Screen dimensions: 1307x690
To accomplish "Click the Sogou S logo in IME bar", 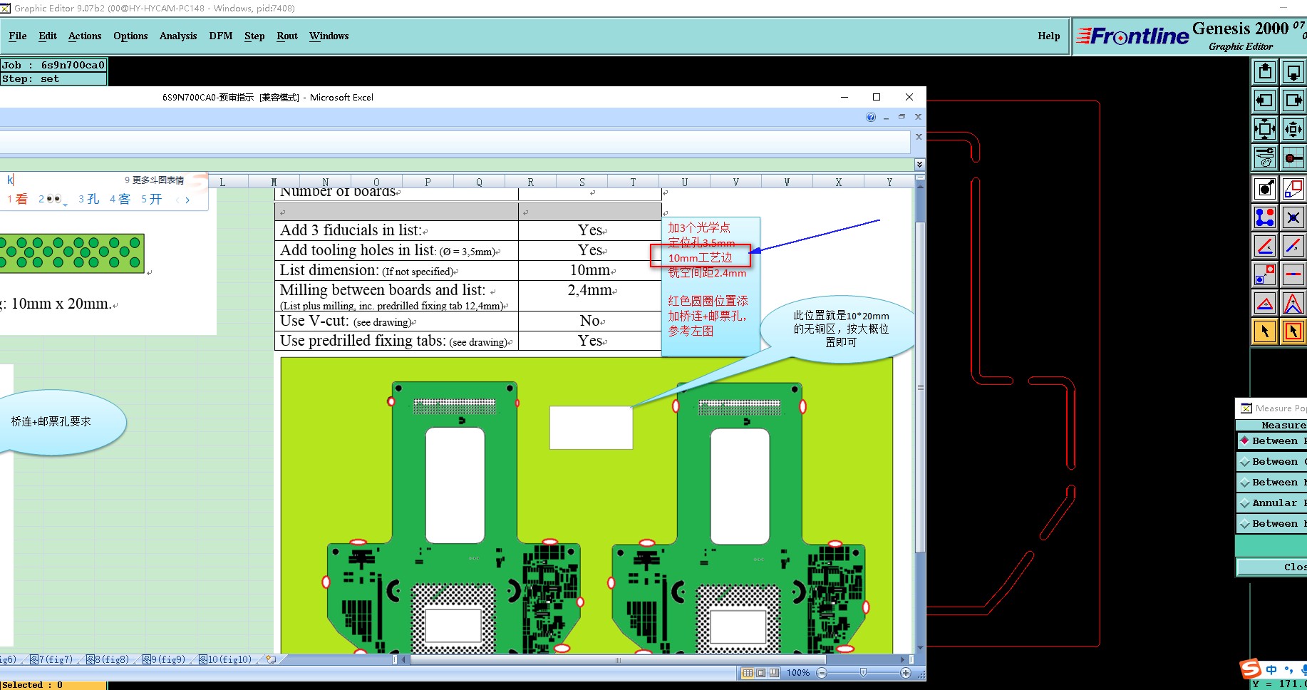I will pyautogui.click(x=1251, y=669).
